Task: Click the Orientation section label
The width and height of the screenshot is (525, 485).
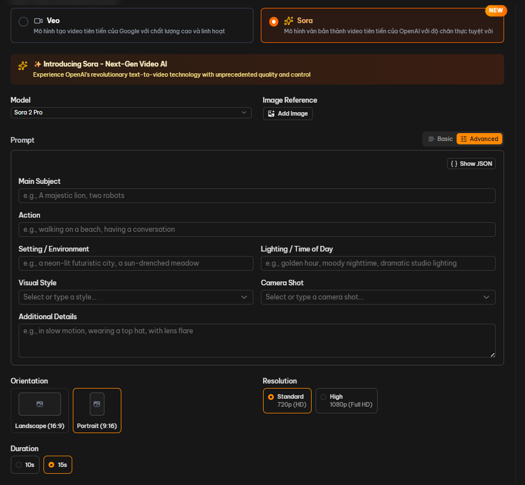Action: pos(29,381)
